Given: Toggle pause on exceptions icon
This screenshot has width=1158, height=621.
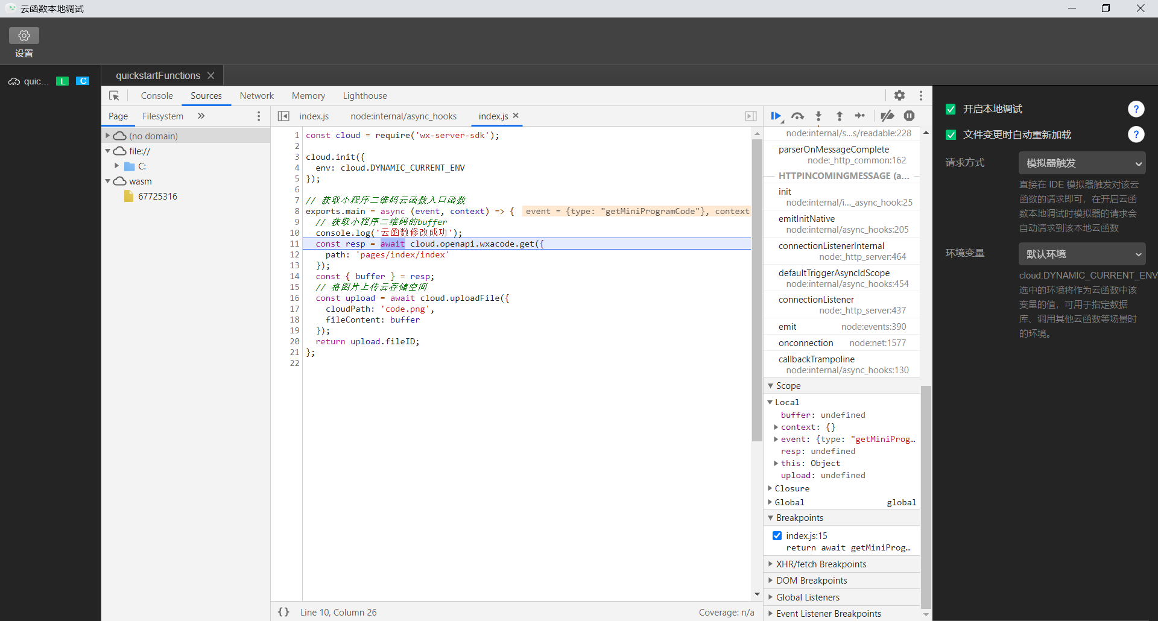Looking at the screenshot, I should pyautogui.click(x=909, y=116).
